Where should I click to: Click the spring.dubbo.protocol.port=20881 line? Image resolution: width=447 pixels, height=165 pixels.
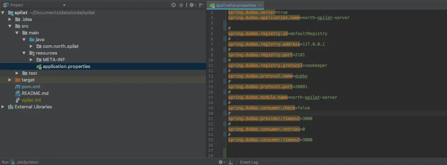268,87
